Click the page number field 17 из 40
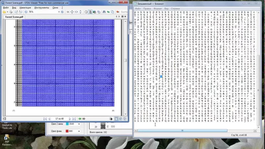Screen dimensions: 265x149 click(x=60, y=119)
